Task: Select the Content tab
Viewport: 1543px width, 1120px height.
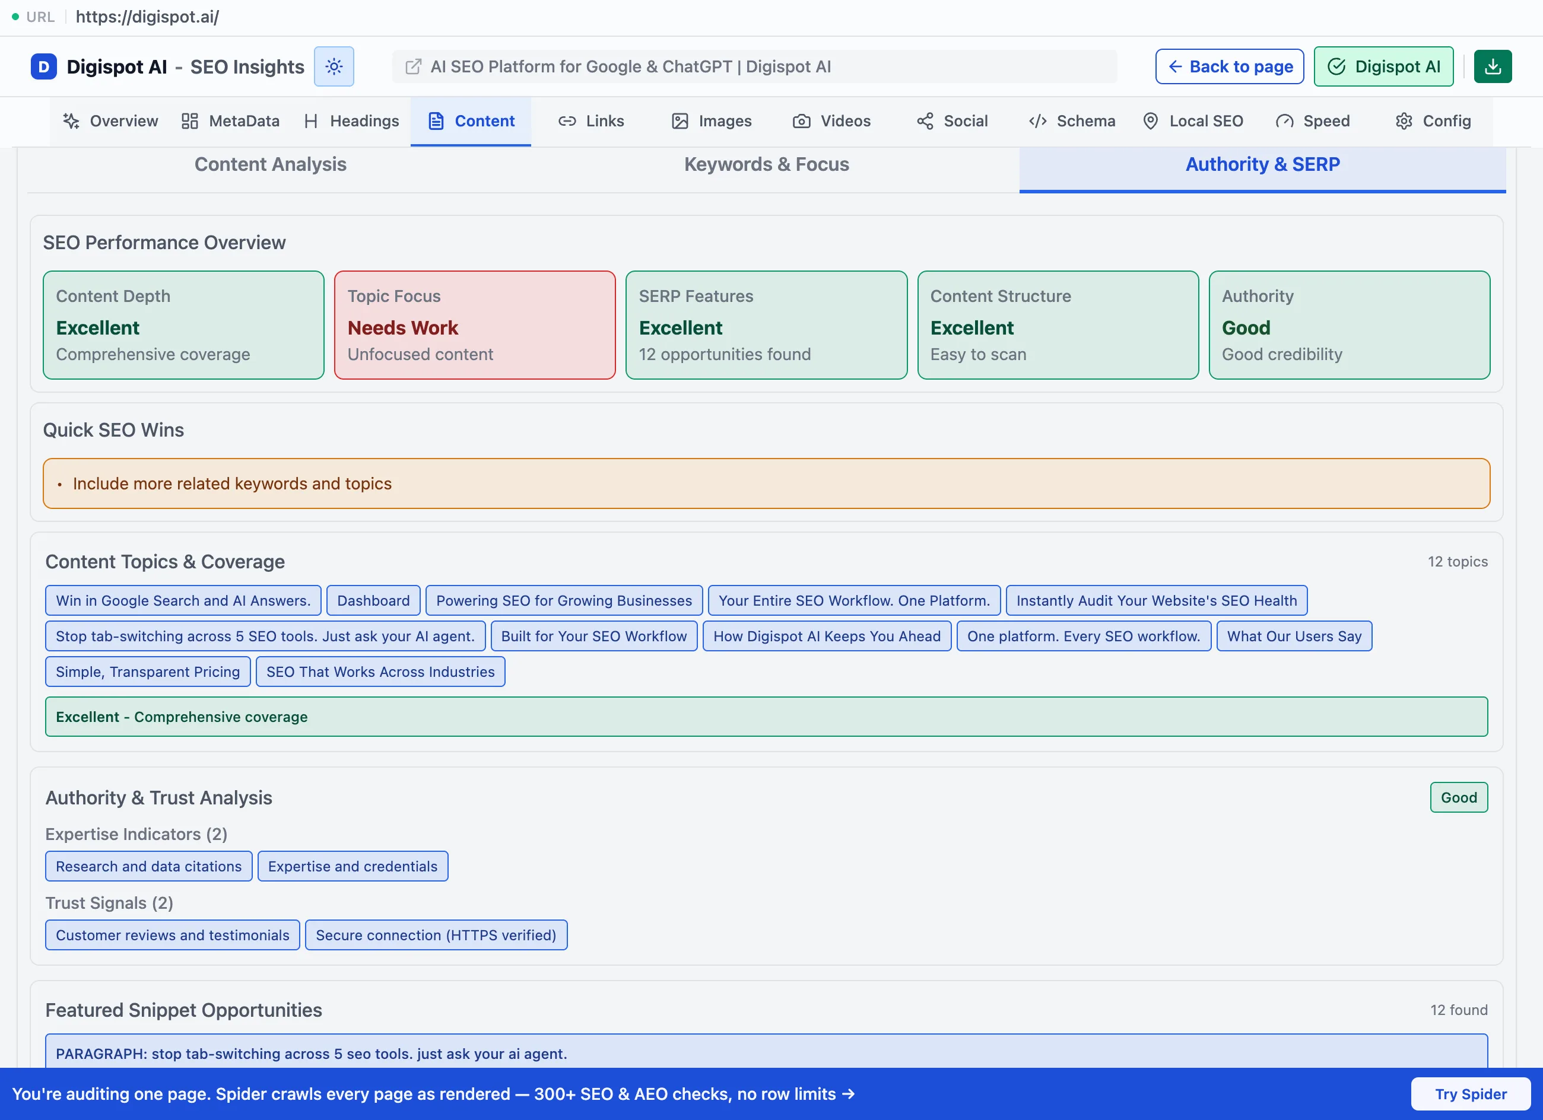Action: [x=471, y=121]
